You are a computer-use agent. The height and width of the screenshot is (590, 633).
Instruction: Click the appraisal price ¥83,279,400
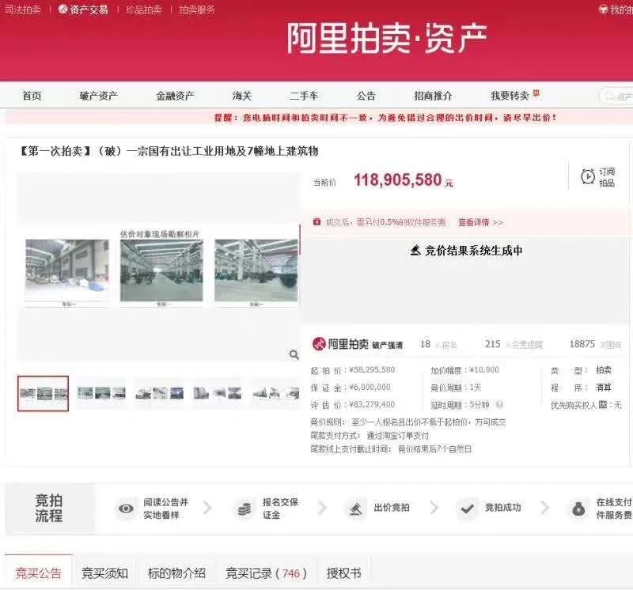pos(372,405)
